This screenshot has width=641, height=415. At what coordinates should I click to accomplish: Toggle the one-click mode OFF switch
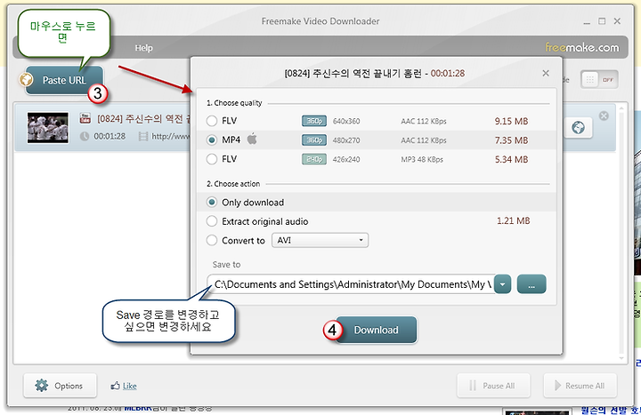tap(599, 80)
